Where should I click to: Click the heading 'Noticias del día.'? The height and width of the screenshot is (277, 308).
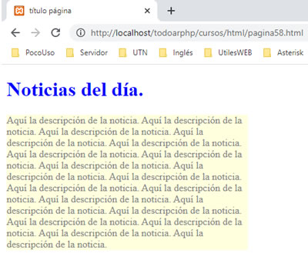75,89
